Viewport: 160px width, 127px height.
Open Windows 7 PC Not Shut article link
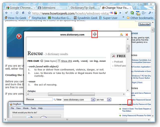point(141,77)
